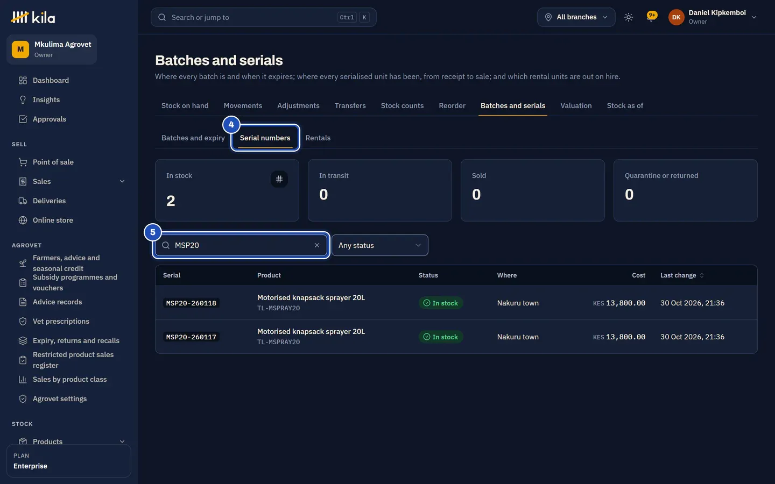Click the MSP20 serial search field
This screenshot has height=484, width=775.
pyautogui.click(x=241, y=245)
